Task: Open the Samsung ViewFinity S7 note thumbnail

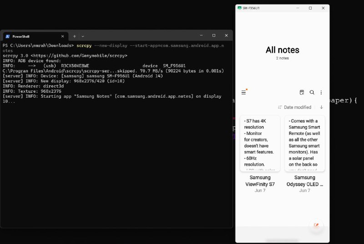Action: [x=260, y=144]
